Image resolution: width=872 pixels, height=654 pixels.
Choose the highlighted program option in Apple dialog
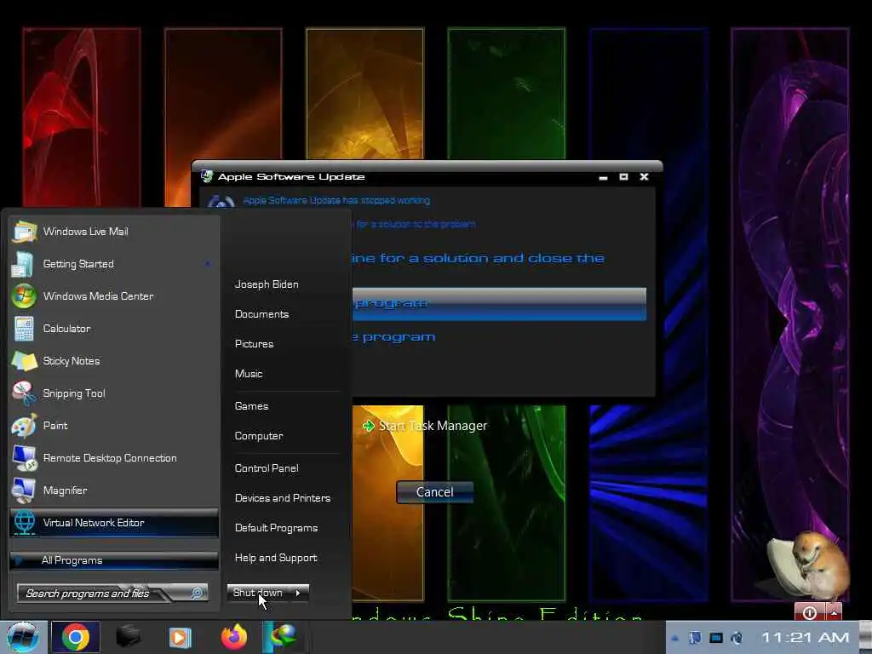coord(499,304)
